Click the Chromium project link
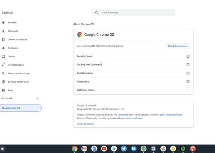This screenshot has width=215, height=153. tap(123, 115)
